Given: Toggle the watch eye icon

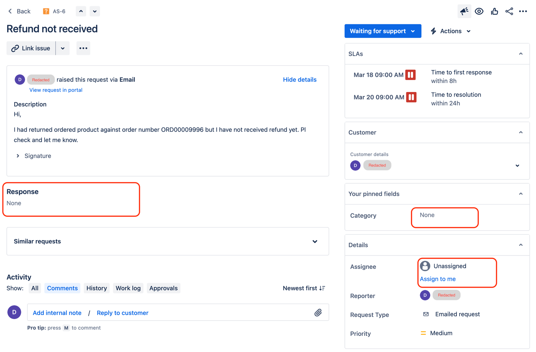Looking at the screenshot, I should [x=479, y=11].
